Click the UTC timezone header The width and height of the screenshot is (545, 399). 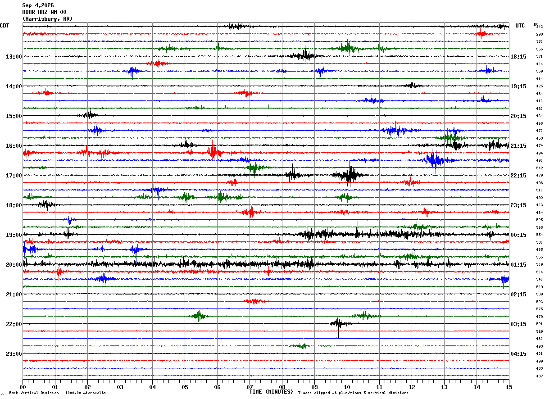pyautogui.click(x=520, y=26)
